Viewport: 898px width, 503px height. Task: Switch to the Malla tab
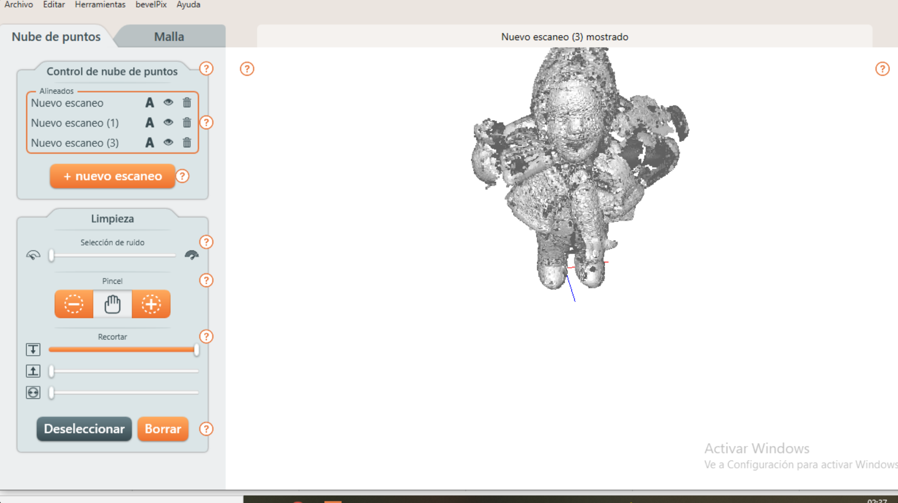(x=169, y=36)
